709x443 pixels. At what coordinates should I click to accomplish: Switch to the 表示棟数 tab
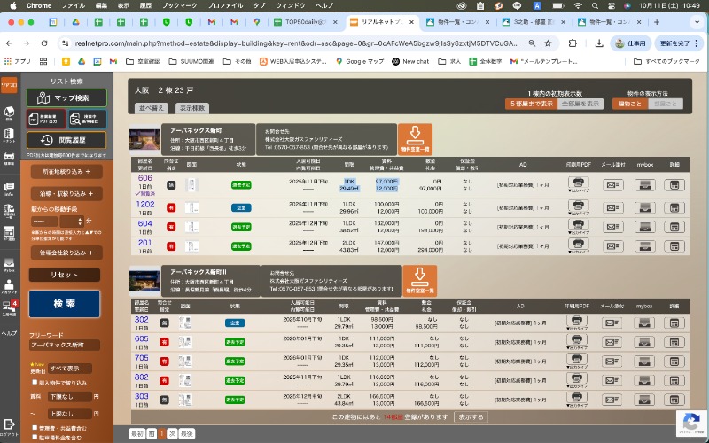pos(192,107)
